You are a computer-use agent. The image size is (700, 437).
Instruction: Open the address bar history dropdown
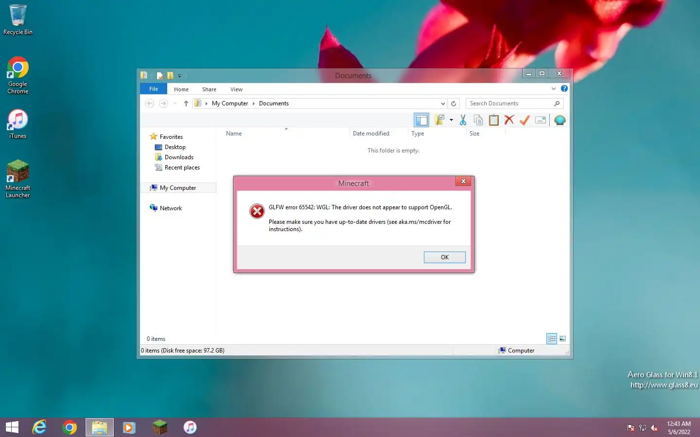pos(443,103)
